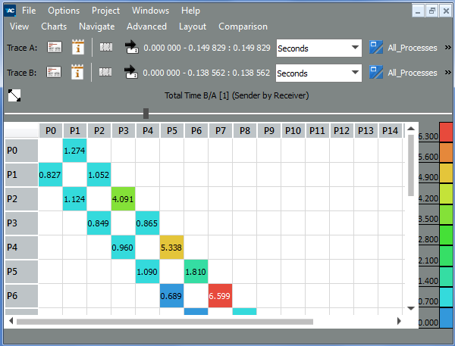Click Trace B All_Processes label
Viewport: 455px width, 346px height.
[x=413, y=73]
